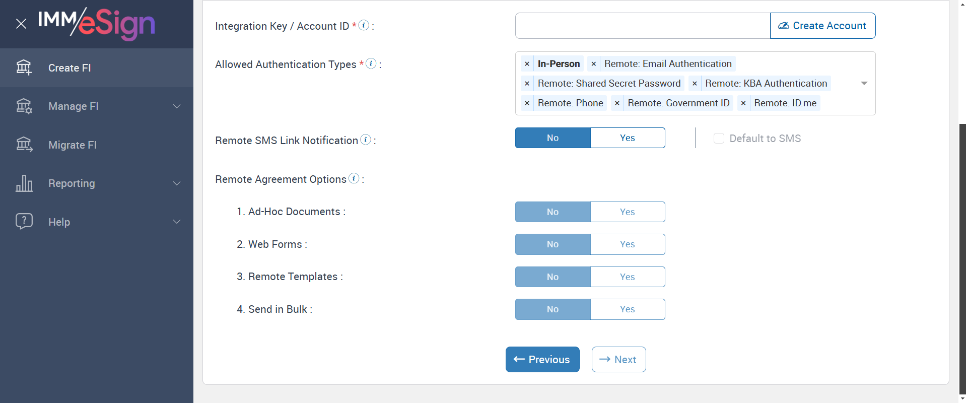Screen dimensions: 967x403
Task: Click the page vertical scrollbar
Action: pyautogui.click(x=962, y=252)
